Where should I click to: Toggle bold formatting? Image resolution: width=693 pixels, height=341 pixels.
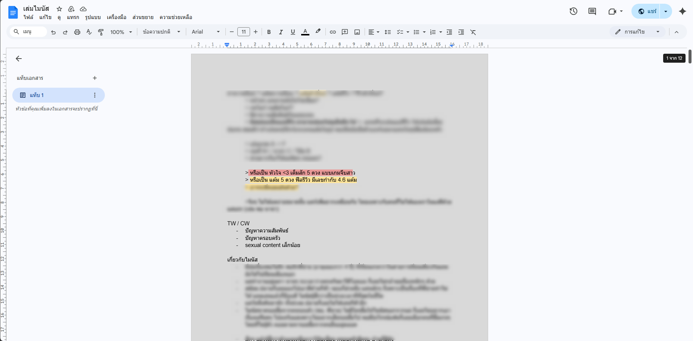(269, 32)
